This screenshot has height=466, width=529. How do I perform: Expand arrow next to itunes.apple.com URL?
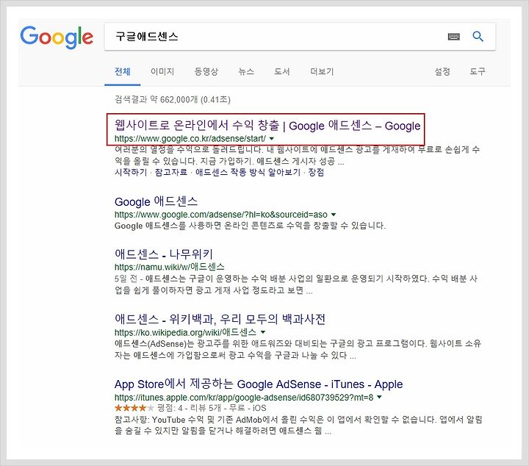pyautogui.click(x=380, y=397)
